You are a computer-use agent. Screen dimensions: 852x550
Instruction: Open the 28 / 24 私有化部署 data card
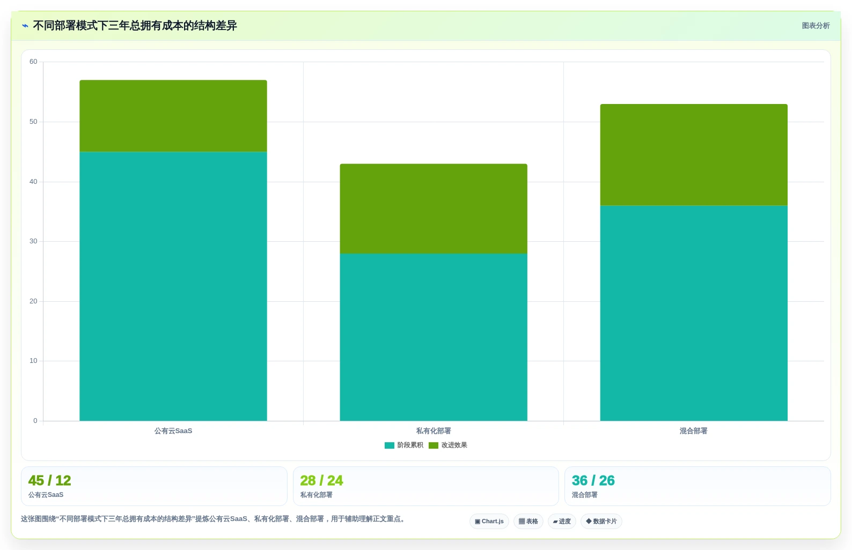(426, 486)
